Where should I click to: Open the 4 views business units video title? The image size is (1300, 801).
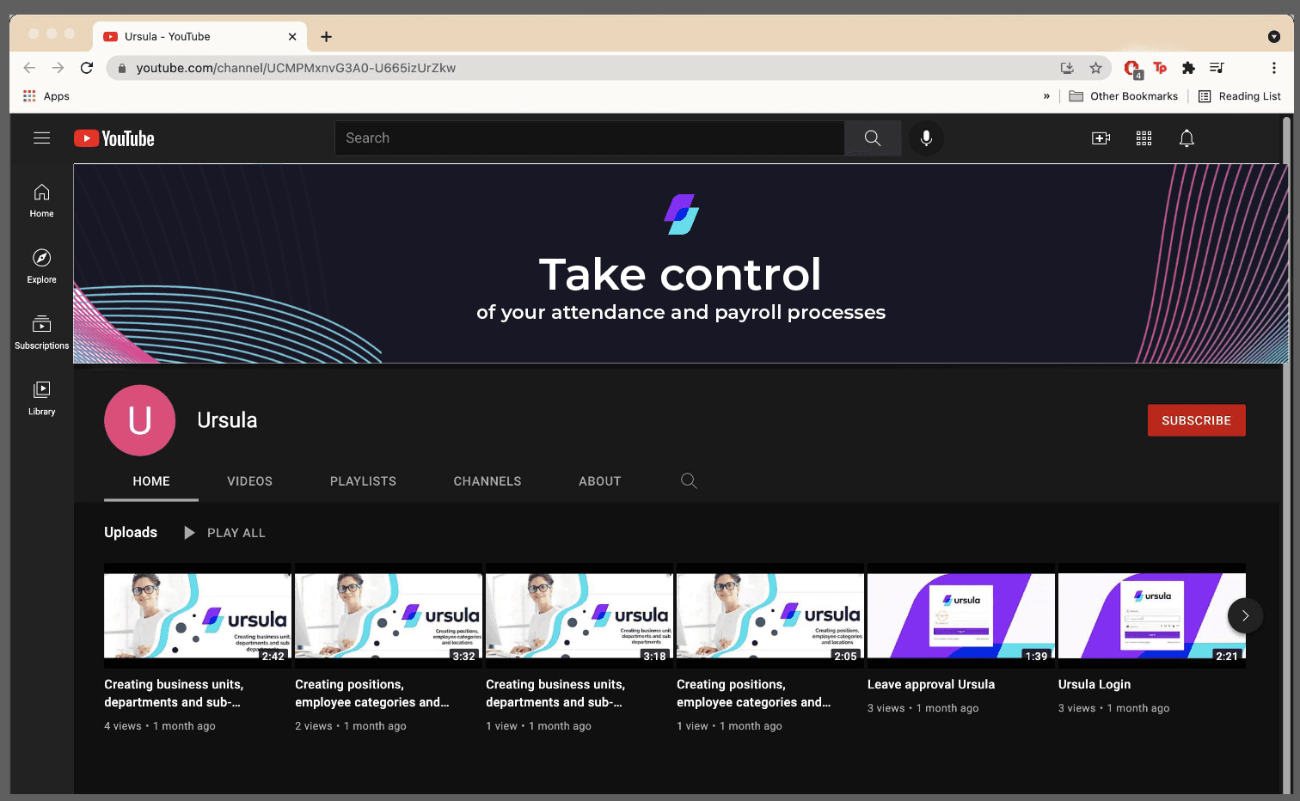(x=174, y=694)
